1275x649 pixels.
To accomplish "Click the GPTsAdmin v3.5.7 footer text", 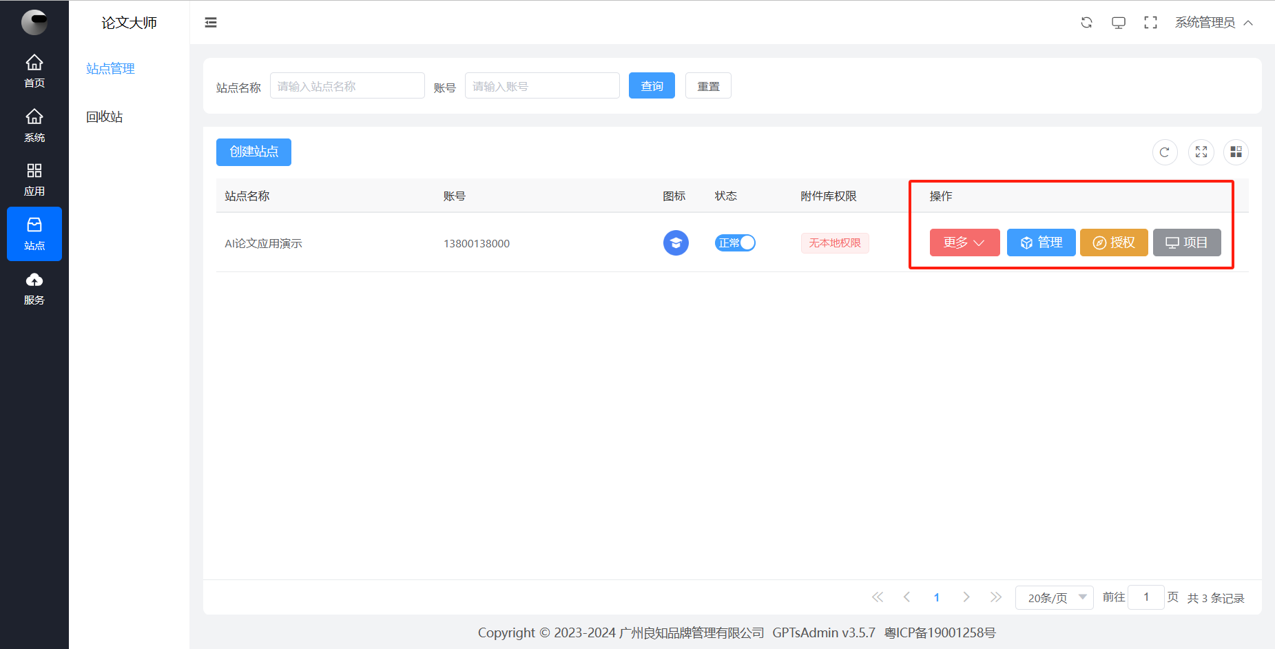I will click(824, 632).
